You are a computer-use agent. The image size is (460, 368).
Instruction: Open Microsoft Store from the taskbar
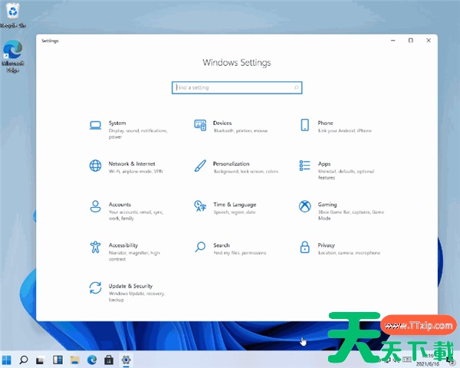(109, 360)
